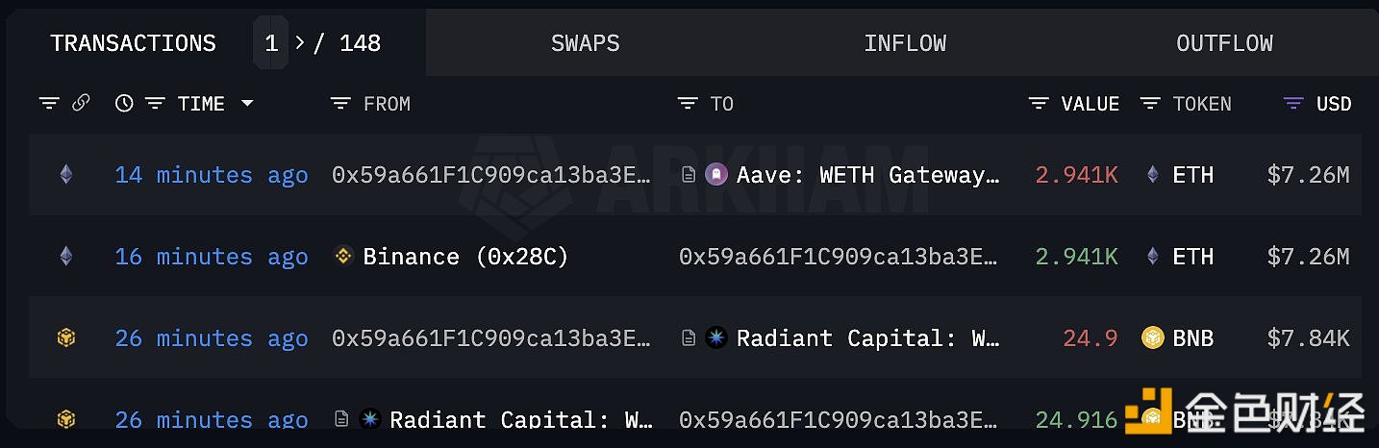Open the chain filter icon in header
Image resolution: width=1379 pixels, height=448 pixels.
49,104
